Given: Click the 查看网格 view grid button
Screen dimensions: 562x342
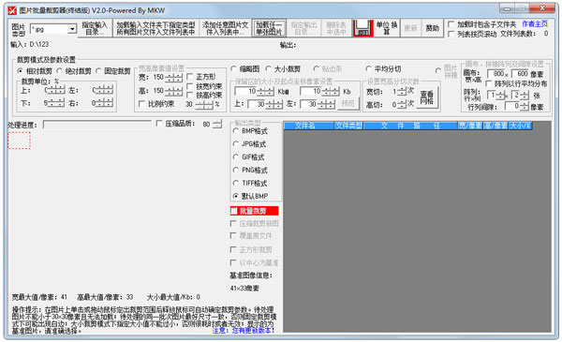Looking at the screenshot, I should click(426, 97).
